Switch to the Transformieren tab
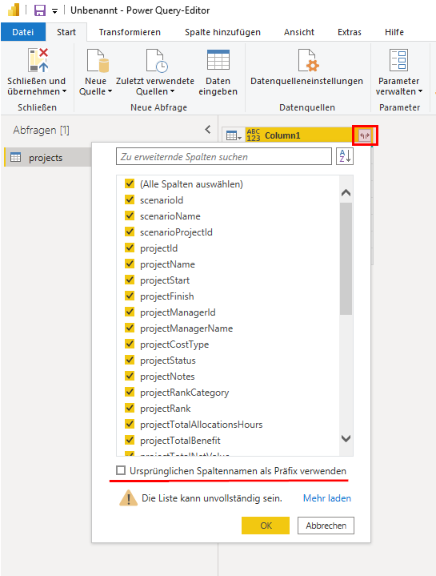Screen dimensions: 436x576 click(x=130, y=32)
